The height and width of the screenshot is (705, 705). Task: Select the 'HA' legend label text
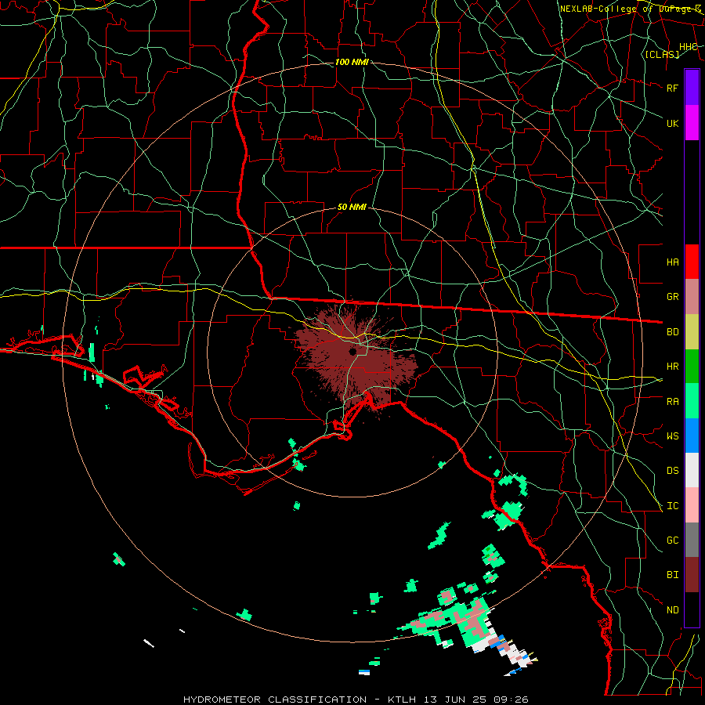click(672, 262)
